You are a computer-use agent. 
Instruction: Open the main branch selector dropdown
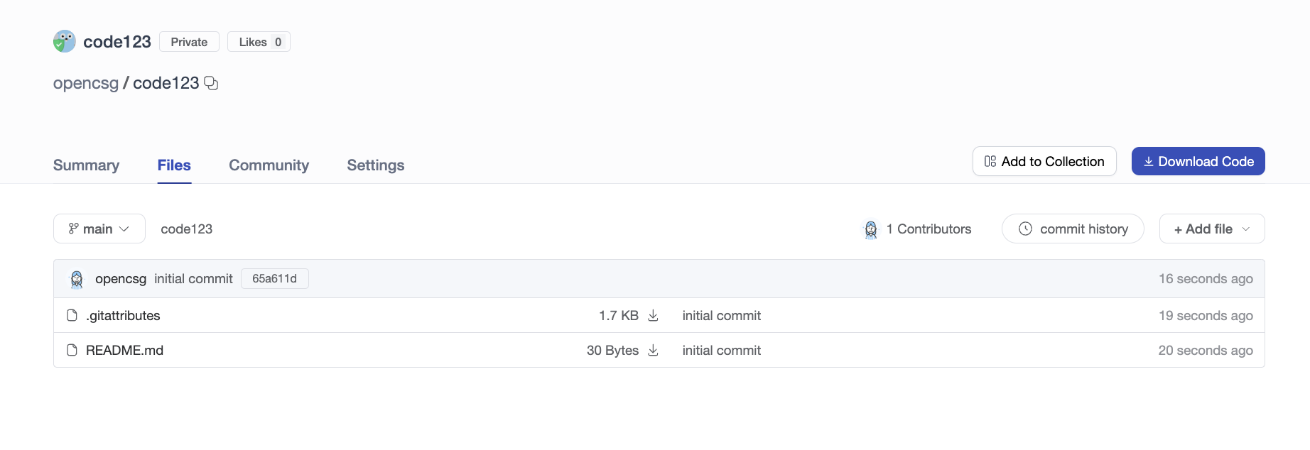[99, 229]
